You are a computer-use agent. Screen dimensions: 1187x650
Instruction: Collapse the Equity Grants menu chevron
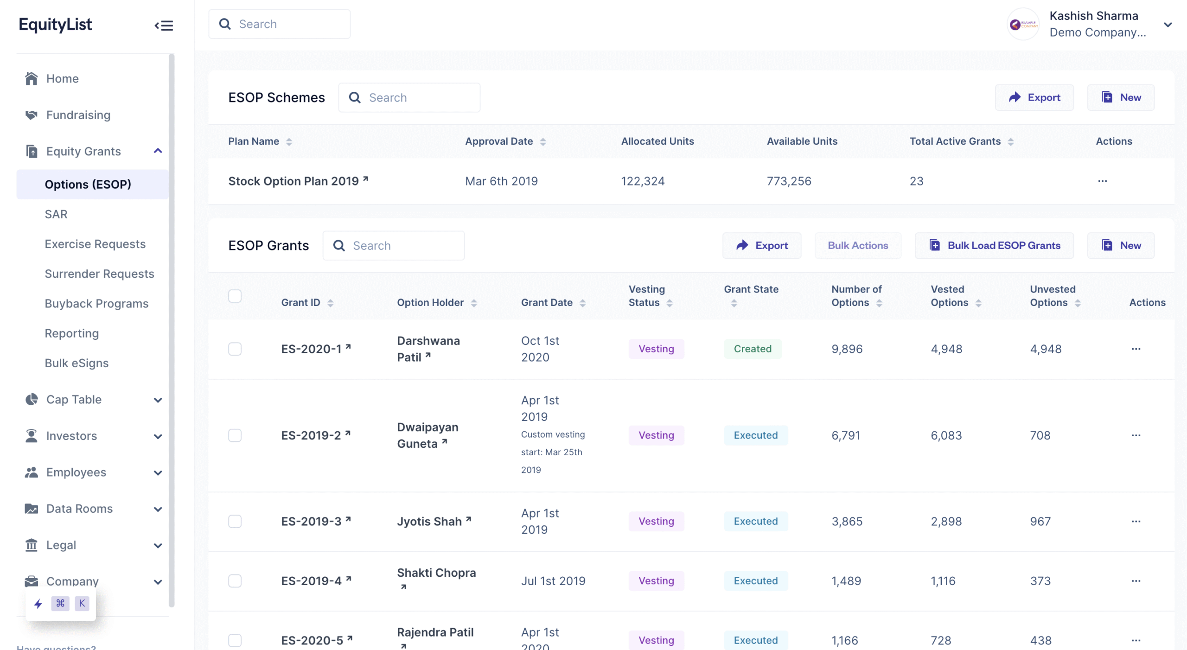tap(158, 151)
